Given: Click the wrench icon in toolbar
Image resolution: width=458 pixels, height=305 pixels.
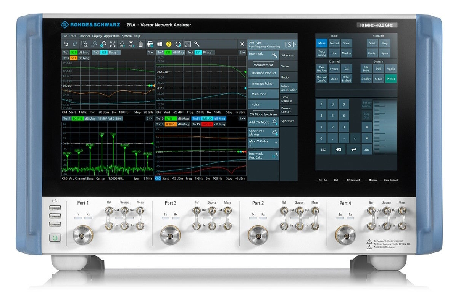Looking at the screenshot, I should point(197,44).
